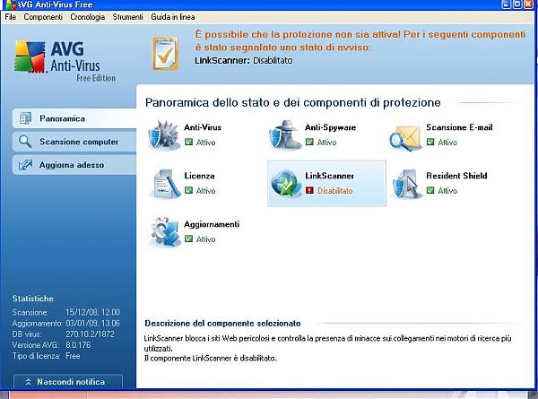Click the green Attivo checkmark under Aggiornamenti

[x=188, y=239]
